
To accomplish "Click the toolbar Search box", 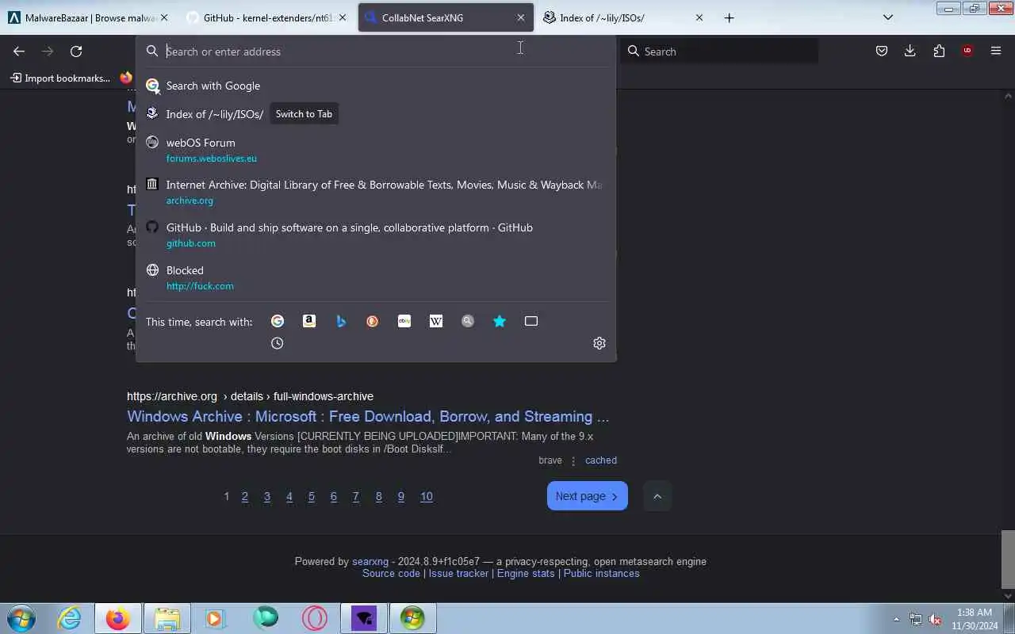I will 719,52.
